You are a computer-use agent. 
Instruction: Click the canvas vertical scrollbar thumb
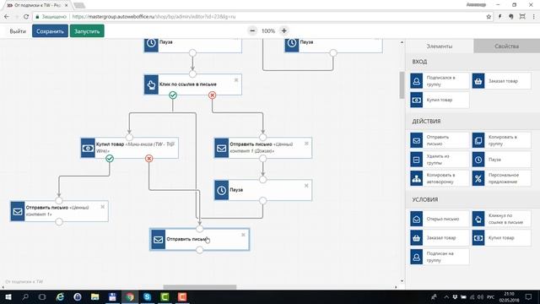point(402,84)
